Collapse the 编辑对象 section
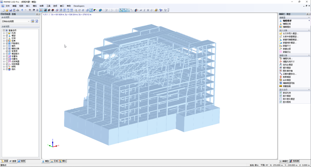Screen dimensions: 311x167 (309, 55)
